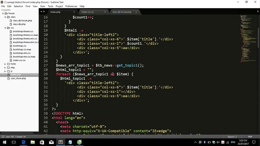Open bootstrap-theme.min.css file
Viewport: 260px width, 146px height.
point(25,39)
